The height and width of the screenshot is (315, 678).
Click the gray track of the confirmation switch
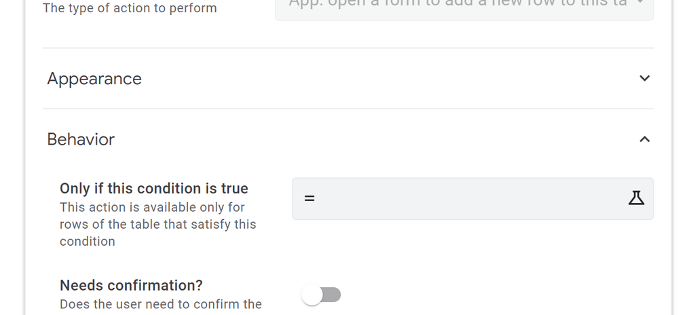pos(332,295)
